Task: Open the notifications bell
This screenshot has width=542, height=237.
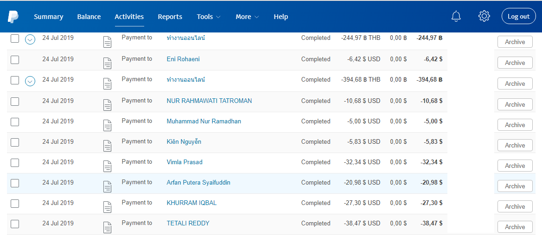Action: click(456, 16)
